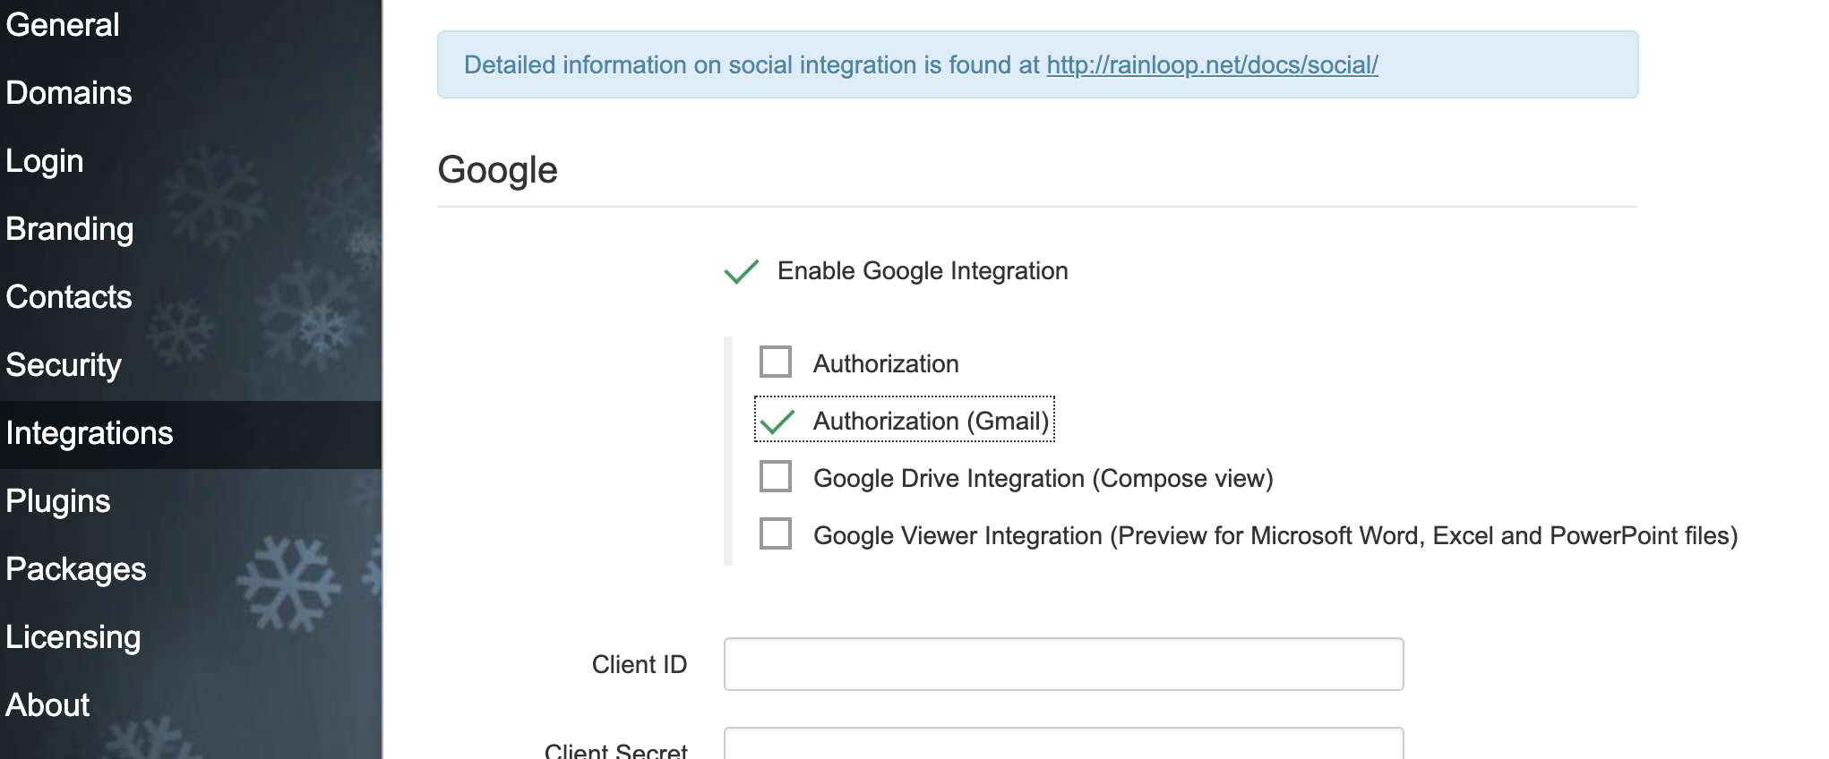The image size is (1829, 759).
Task: Enable the Authorization checkbox
Action: pyautogui.click(x=776, y=362)
